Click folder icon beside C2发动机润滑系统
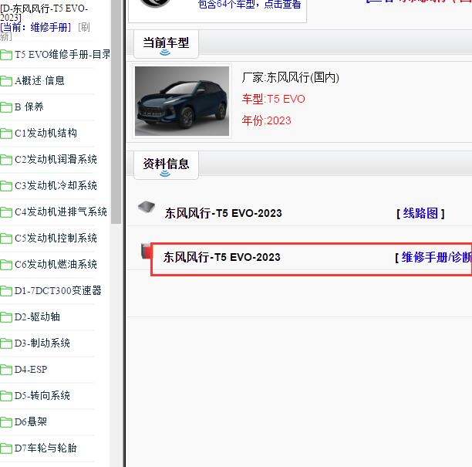This screenshot has width=472, height=467. 6,160
